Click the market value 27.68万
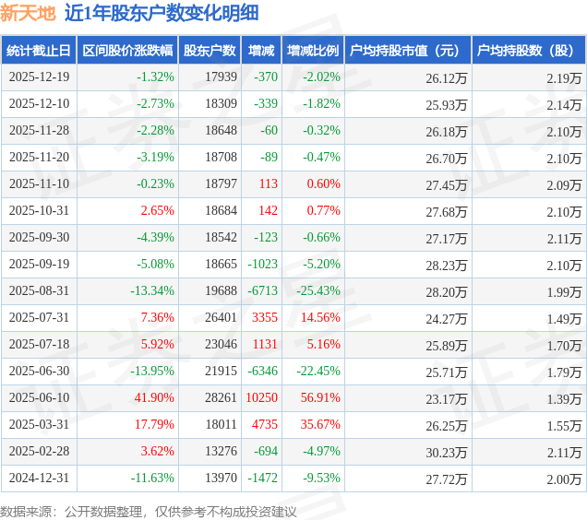This screenshot has height=520, width=587. 446,212
